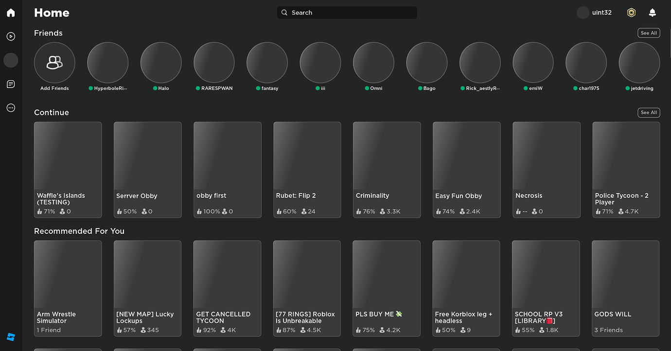Click the magnifier icon in search bar
Viewport: 671px width, 351px height.
click(284, 13)
